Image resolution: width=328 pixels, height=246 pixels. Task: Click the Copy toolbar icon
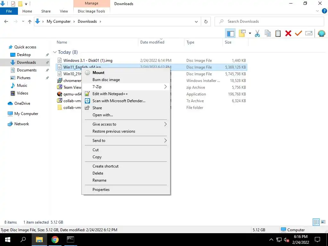click(x=267, y=33)
